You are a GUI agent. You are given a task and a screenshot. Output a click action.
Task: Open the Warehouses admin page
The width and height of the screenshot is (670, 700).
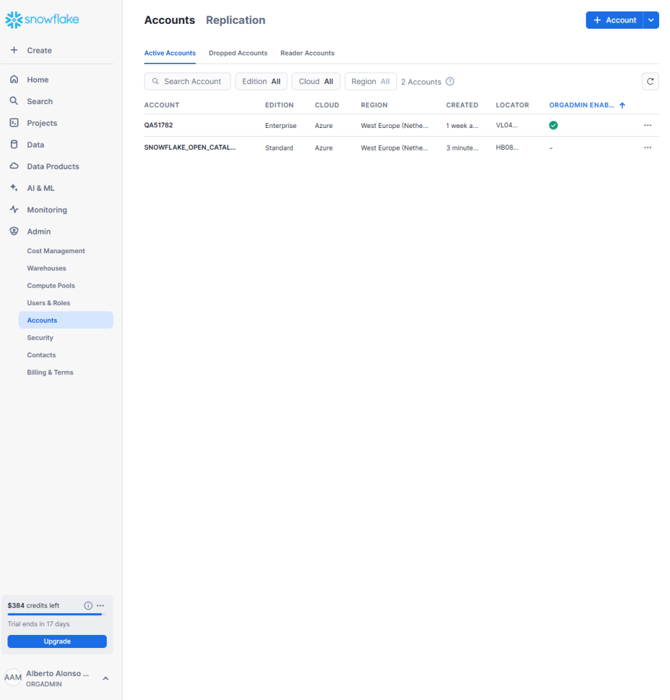tap(47, 268)
